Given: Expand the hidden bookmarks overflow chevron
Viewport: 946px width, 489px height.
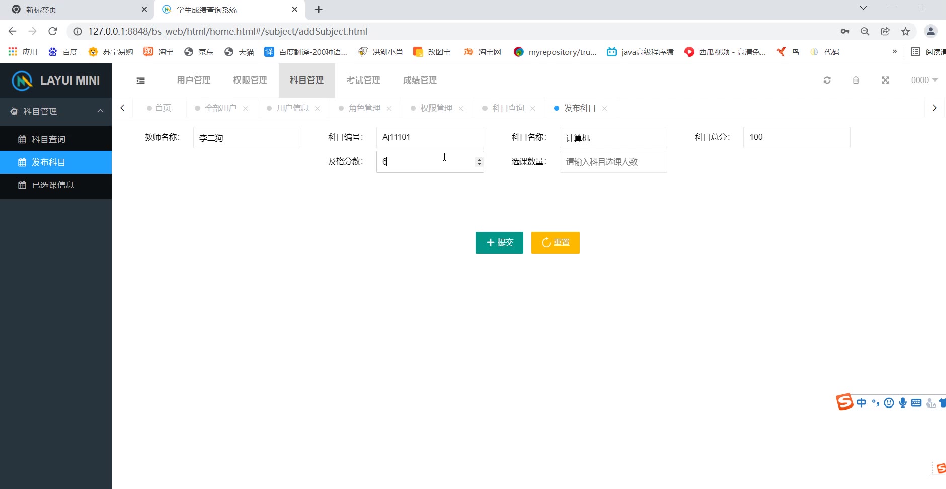Looking at the screenshot, I should click(x=894, y=52).
